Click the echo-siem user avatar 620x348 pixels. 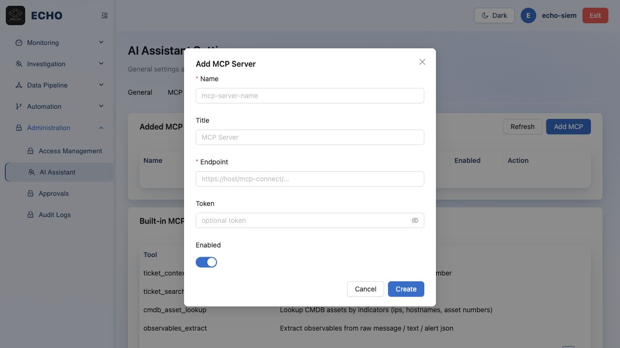528,15
